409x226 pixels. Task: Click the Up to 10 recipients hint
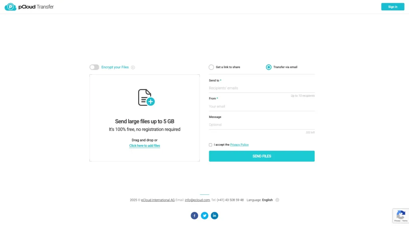coord(303,96)
